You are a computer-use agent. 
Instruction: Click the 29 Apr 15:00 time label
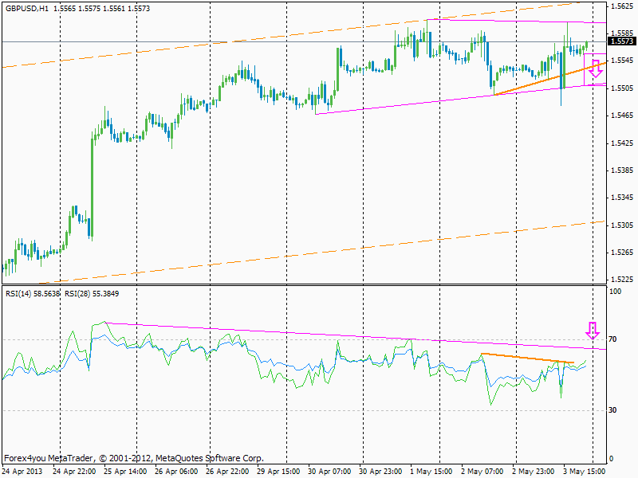(x=278, y=472)
